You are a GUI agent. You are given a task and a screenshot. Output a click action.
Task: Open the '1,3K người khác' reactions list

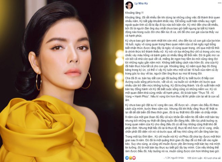pyautogui.click(x=175, y=158)
